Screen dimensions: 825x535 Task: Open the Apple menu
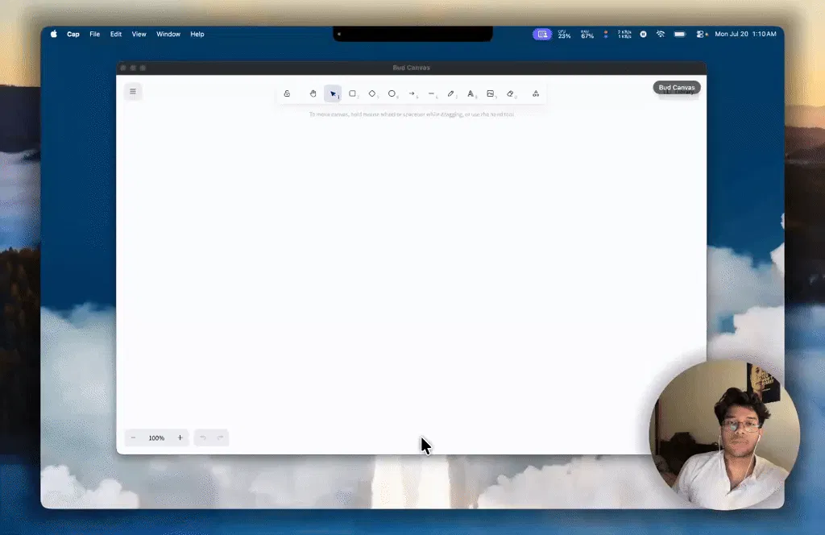[x=54, y=34]
